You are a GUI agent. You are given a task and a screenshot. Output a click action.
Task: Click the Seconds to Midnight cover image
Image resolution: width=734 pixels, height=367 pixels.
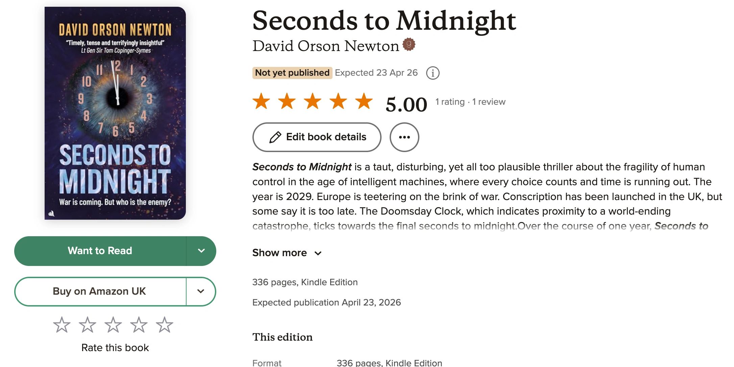(115, 113)
